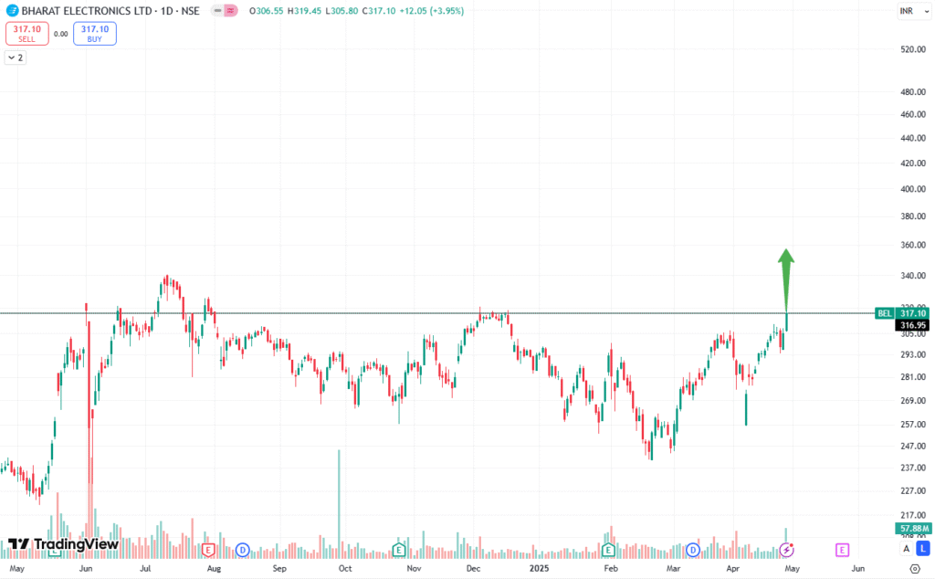935x579 pixels.
Task: Click the spread value 0.00 between sell and buy
Action: point(61,34)
